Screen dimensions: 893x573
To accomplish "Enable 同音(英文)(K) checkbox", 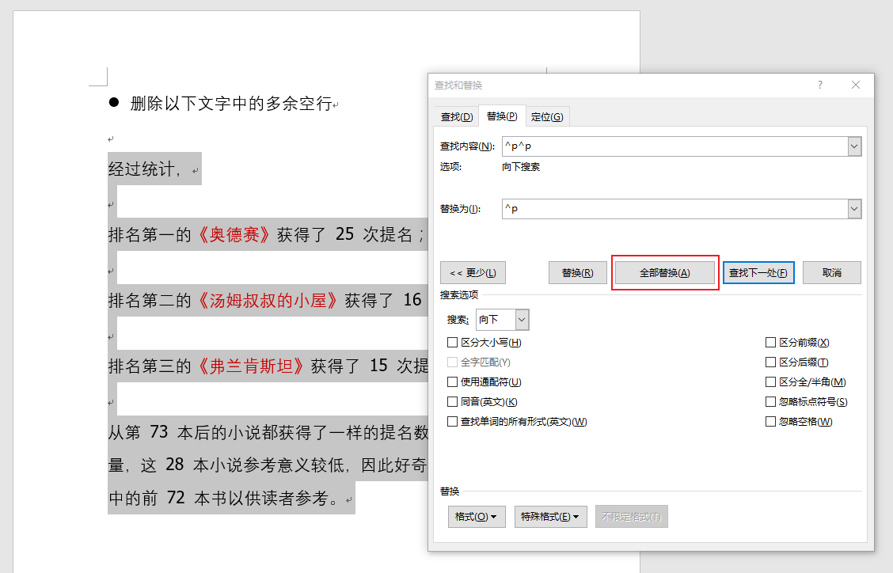I will [x=452, y=402].
